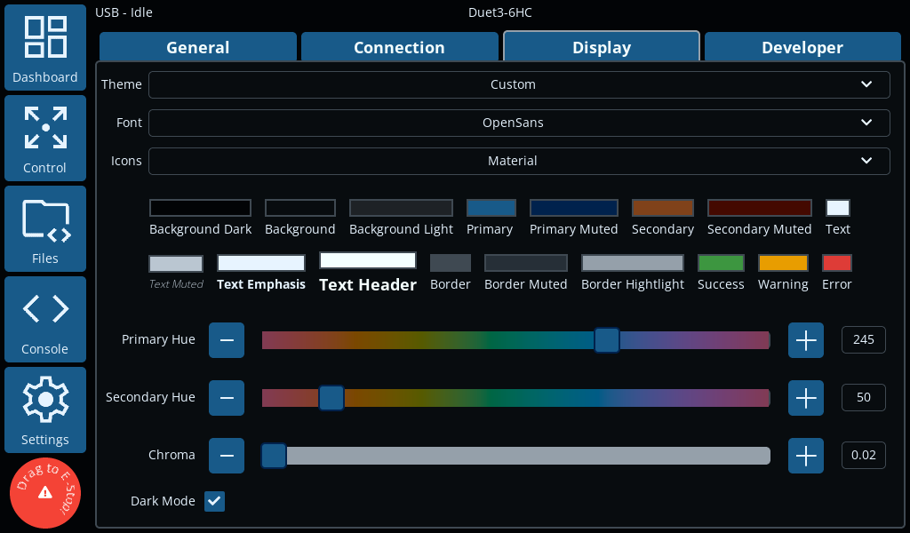Click the Primary Hue slider handle
Image resolution: width=910 pixels, height=533 pixels.
607,340
